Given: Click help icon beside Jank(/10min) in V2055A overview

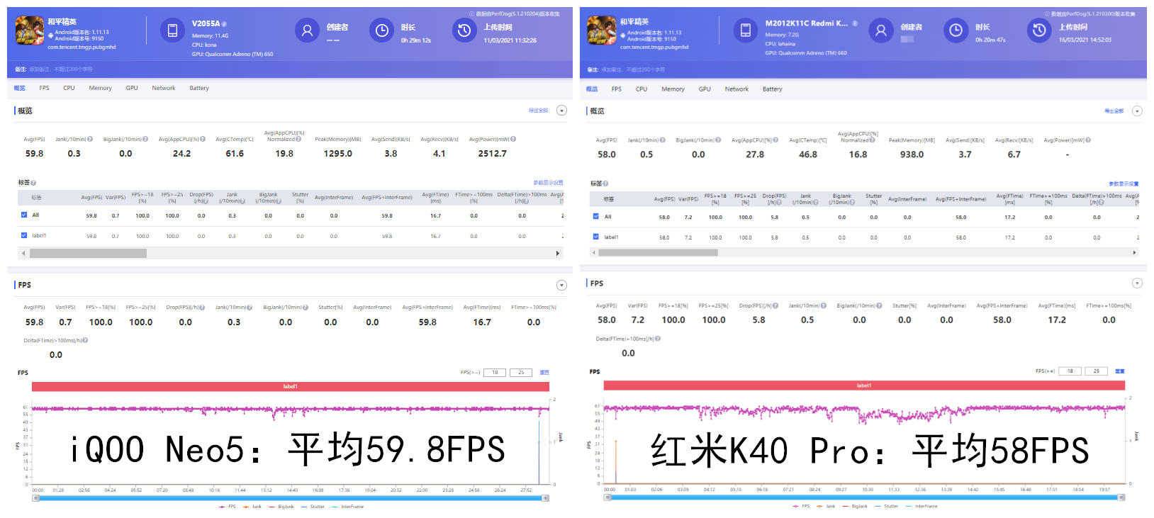Looking at the screenshot, I should point(90,139).
